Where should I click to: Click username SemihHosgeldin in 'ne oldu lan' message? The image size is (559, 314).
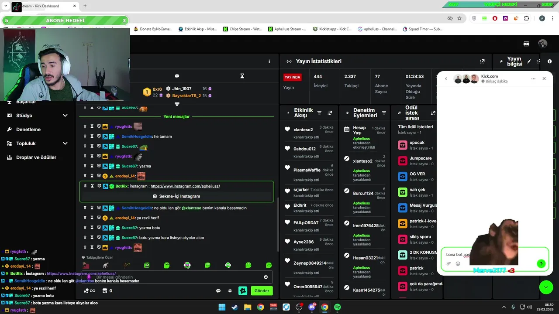137,208
